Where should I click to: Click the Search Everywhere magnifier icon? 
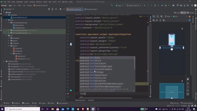[x=192, y=6]
